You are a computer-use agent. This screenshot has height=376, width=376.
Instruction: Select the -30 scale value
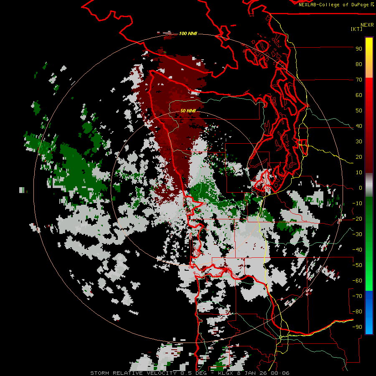click(x=357, y=234)
